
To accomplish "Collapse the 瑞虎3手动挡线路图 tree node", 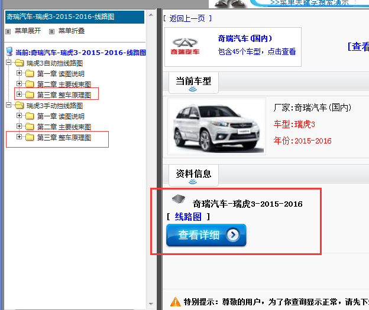I will coord(9,105).
